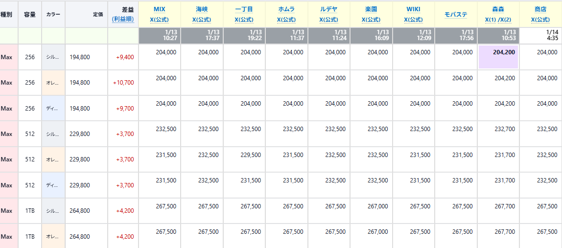Open the 楽園 shop header link

click(x=371, y=9)
